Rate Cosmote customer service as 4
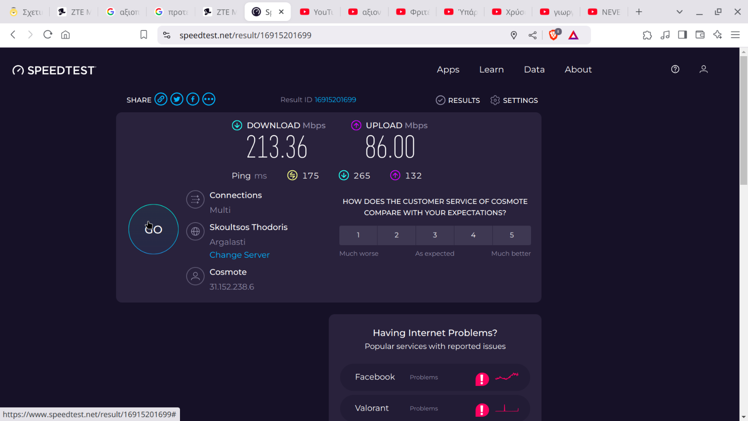Viewport: 748px width, 421px height. point(473,235)
